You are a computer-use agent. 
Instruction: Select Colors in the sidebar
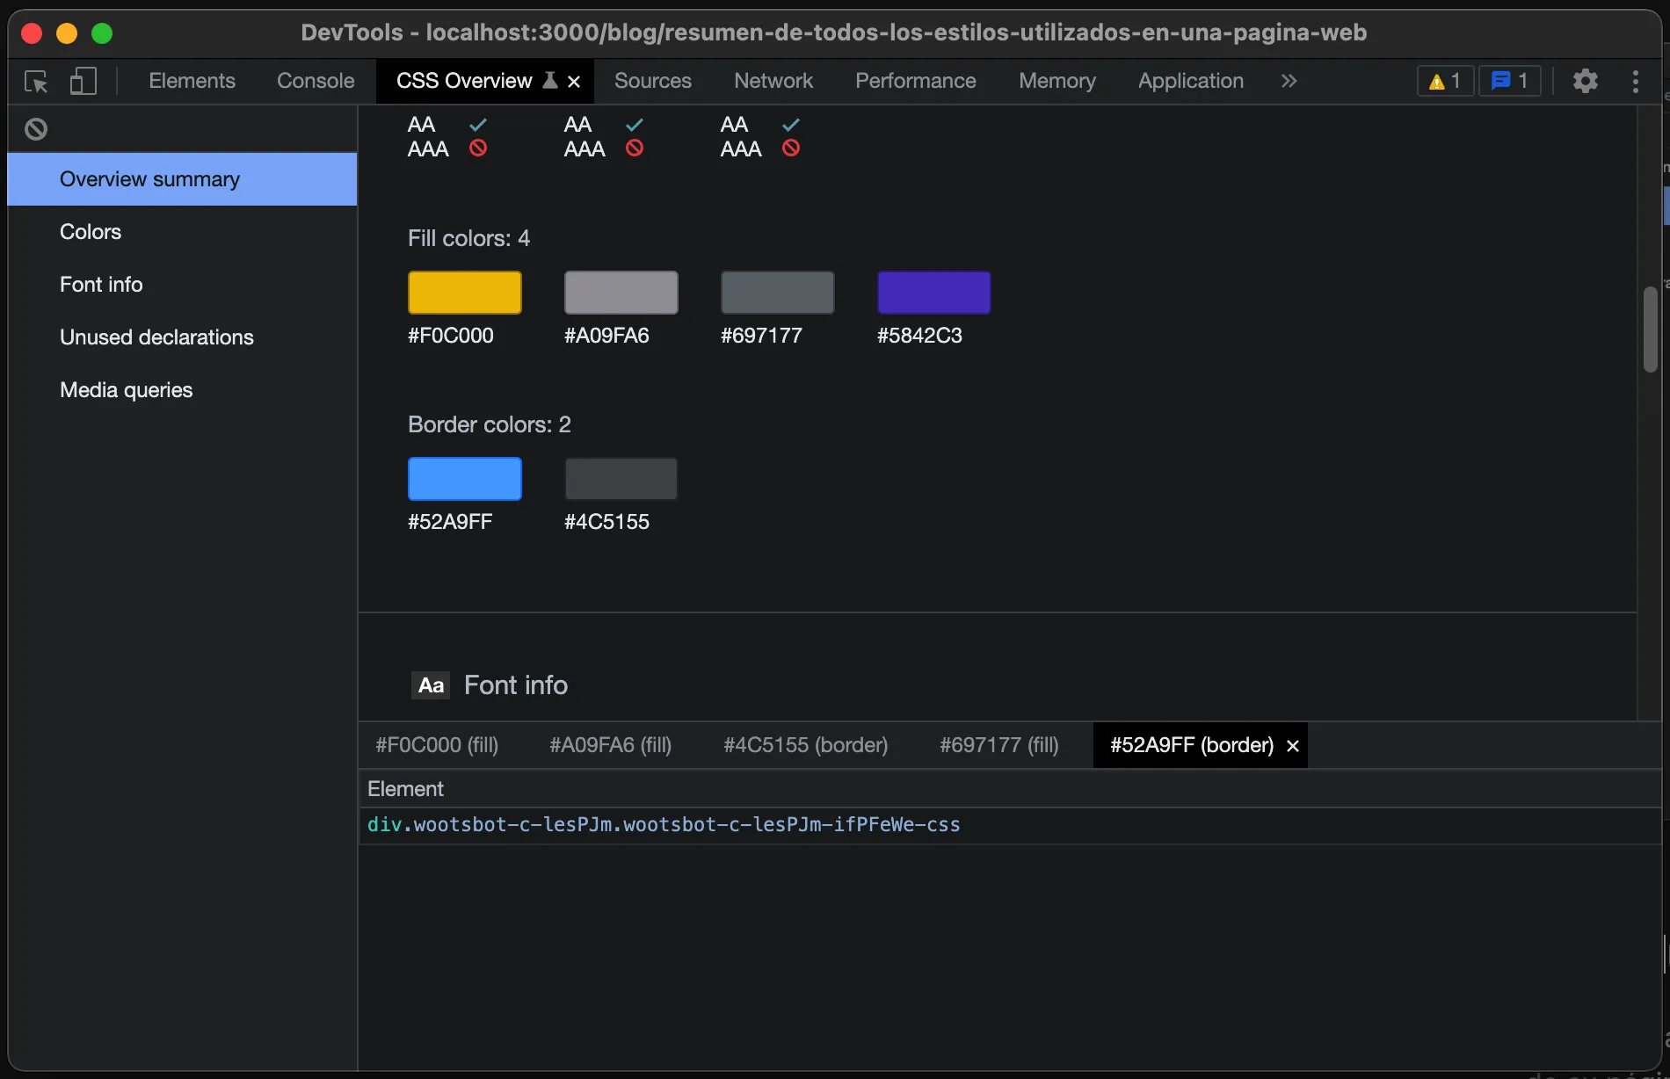tap(90, 231)
